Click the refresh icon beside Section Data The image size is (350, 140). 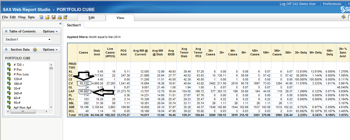(35, 50)
